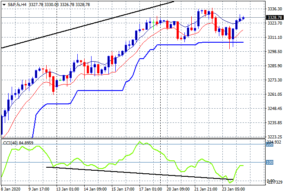Click the green CCI indicator line peak

[139, 141]
